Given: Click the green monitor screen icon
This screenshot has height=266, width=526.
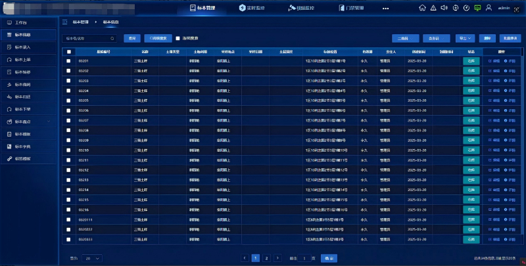Looking at the screenshot, I should click(x=477, y=8).
